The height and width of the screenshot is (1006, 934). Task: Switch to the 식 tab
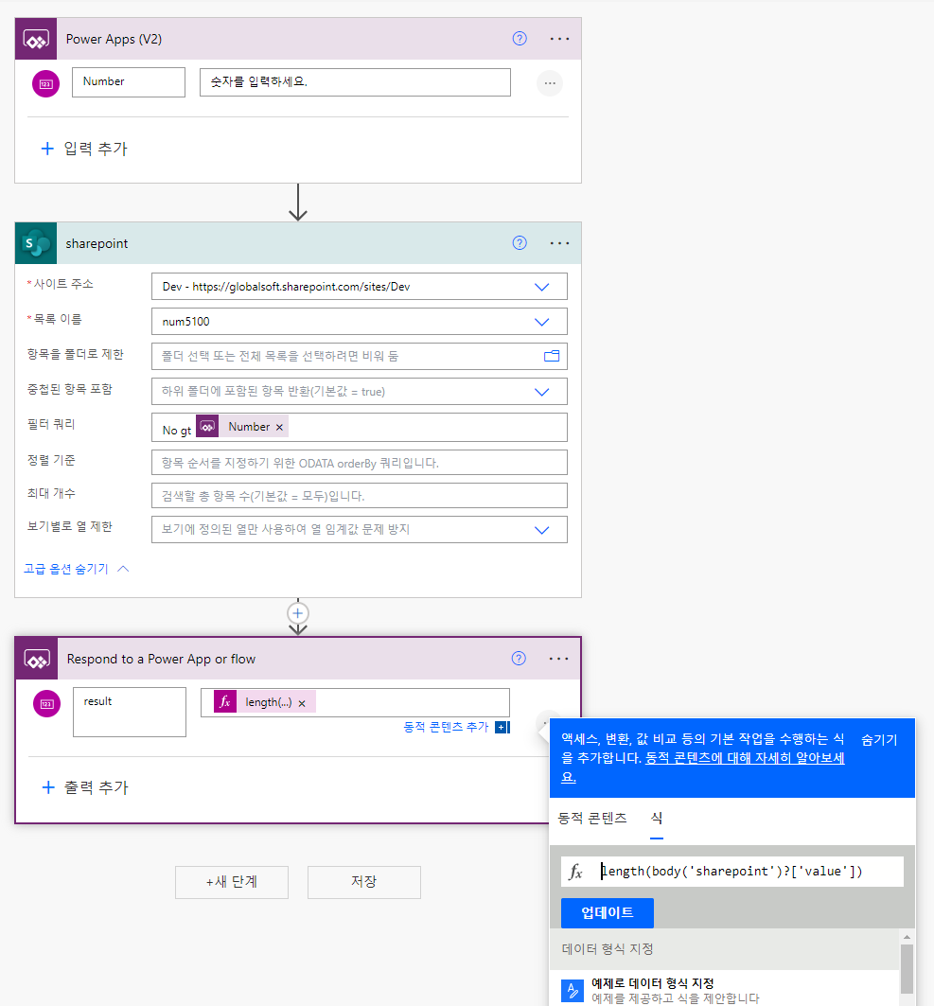point(656,818)
